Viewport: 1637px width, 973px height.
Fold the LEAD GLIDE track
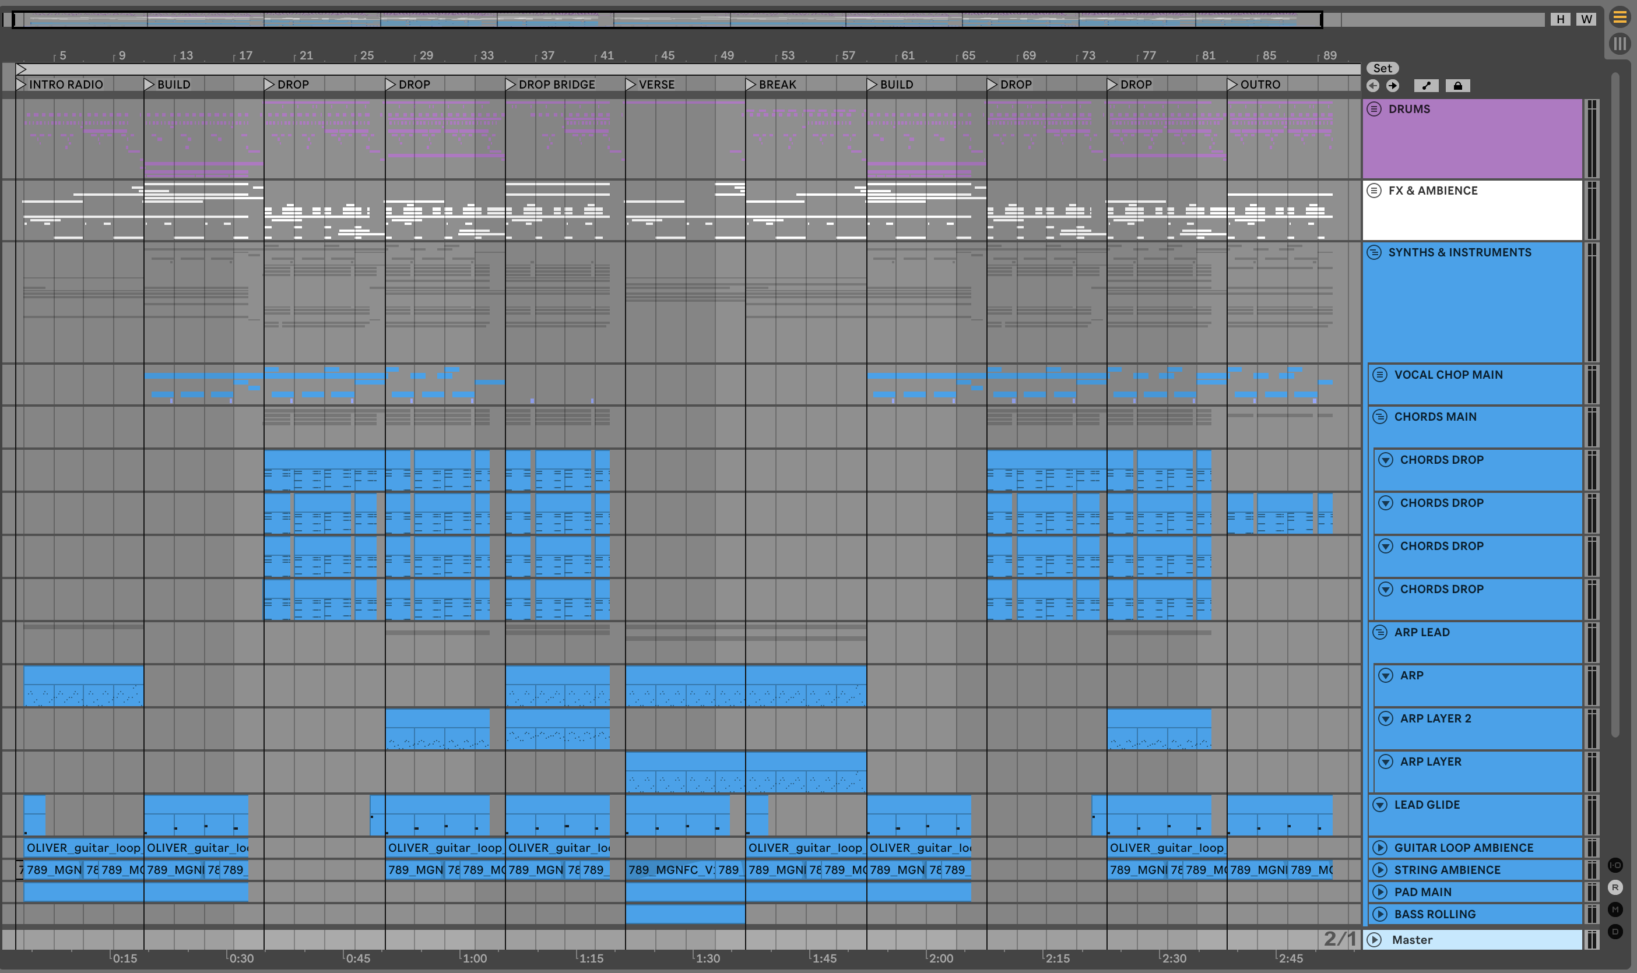(1380, 805)
